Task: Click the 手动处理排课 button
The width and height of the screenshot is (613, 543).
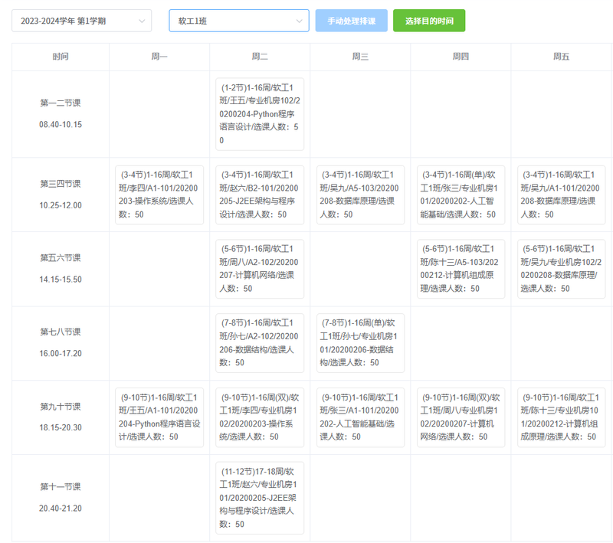Action: coord(352,21)
